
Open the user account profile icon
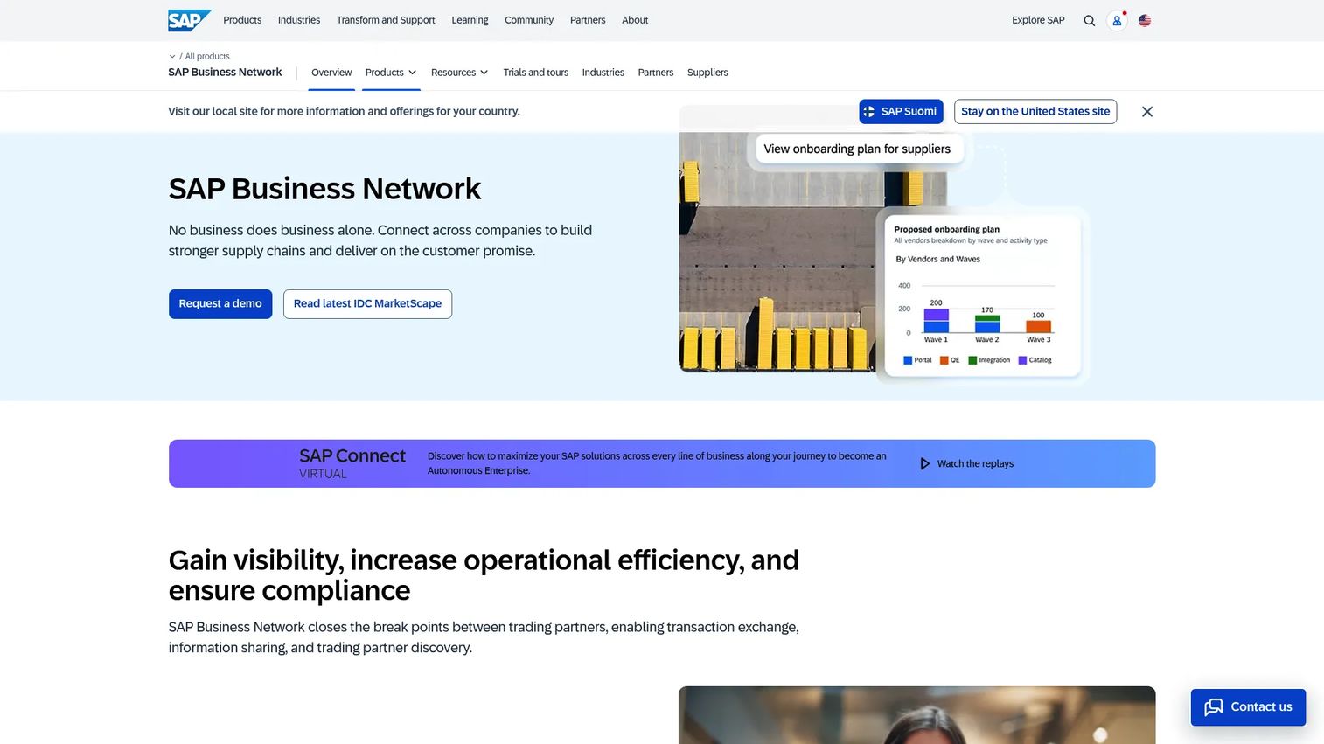pyautogui.click(x=1117, y=20)
